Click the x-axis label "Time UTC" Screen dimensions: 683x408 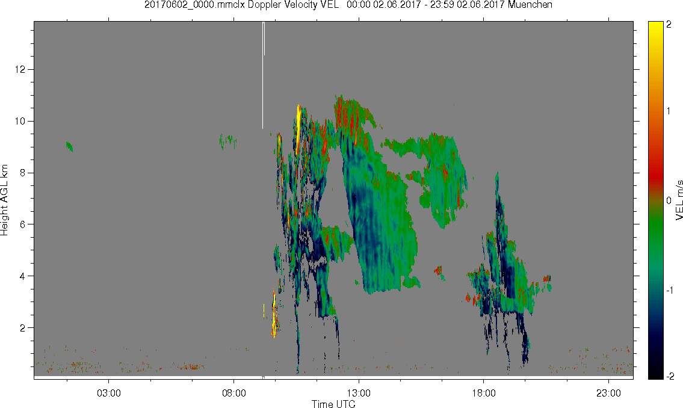pos(333,404)
